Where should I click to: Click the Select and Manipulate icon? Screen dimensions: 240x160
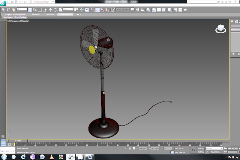(x=82, y=10)
